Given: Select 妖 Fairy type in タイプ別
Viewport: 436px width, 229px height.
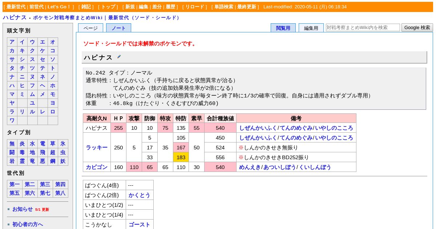Looking at the screenshot, I should 63,161.
